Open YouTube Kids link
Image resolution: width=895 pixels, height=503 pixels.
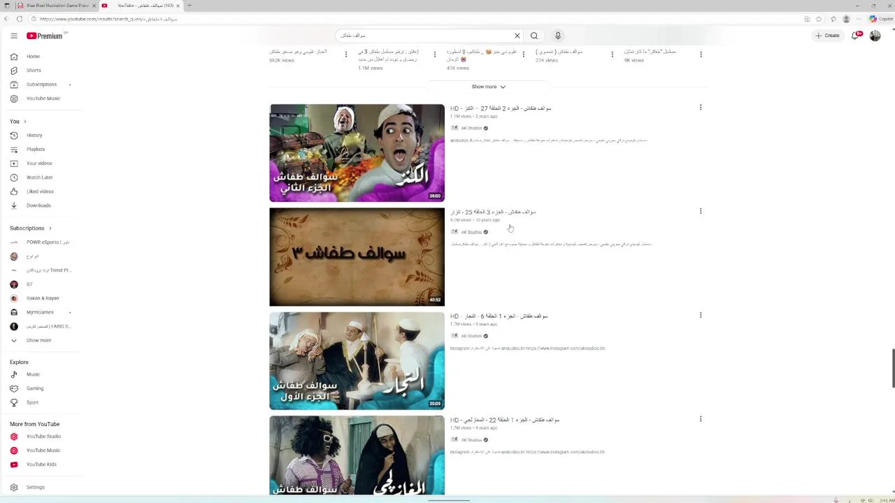[x=41, y=465]
